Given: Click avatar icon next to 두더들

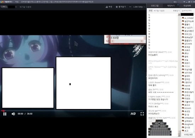Looking at the screenshot, I should coord(183,89).
